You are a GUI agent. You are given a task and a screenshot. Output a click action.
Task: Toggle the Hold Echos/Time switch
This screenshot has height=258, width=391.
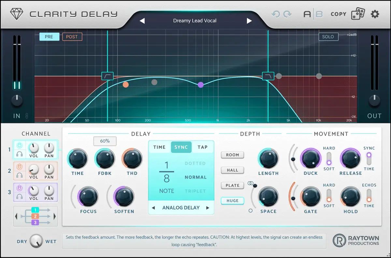pos(369,195)
